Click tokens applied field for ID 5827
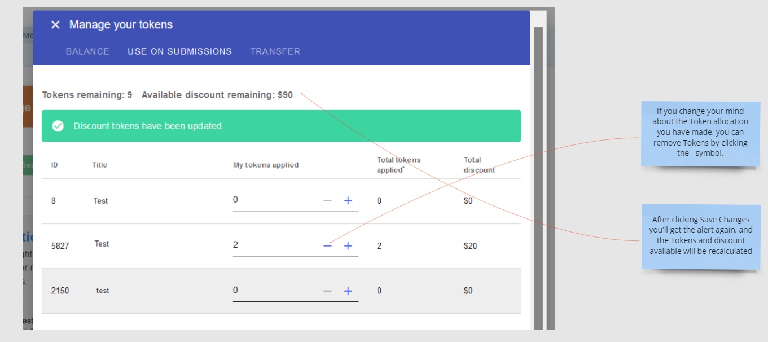Image resolution: width=768 pixels, height=342 pixels. (x=274, y=245)
